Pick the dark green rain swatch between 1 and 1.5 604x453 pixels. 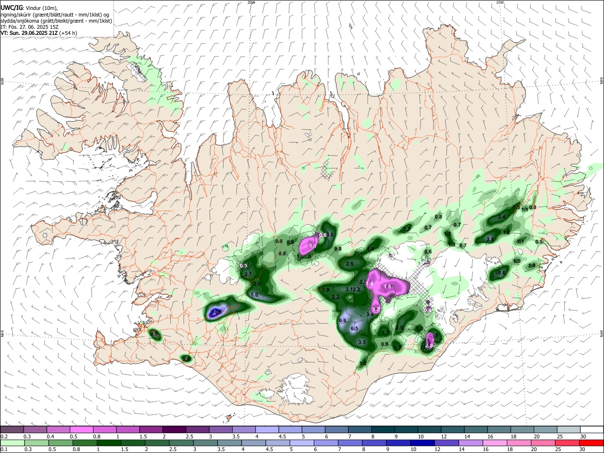tap(109, 443)
